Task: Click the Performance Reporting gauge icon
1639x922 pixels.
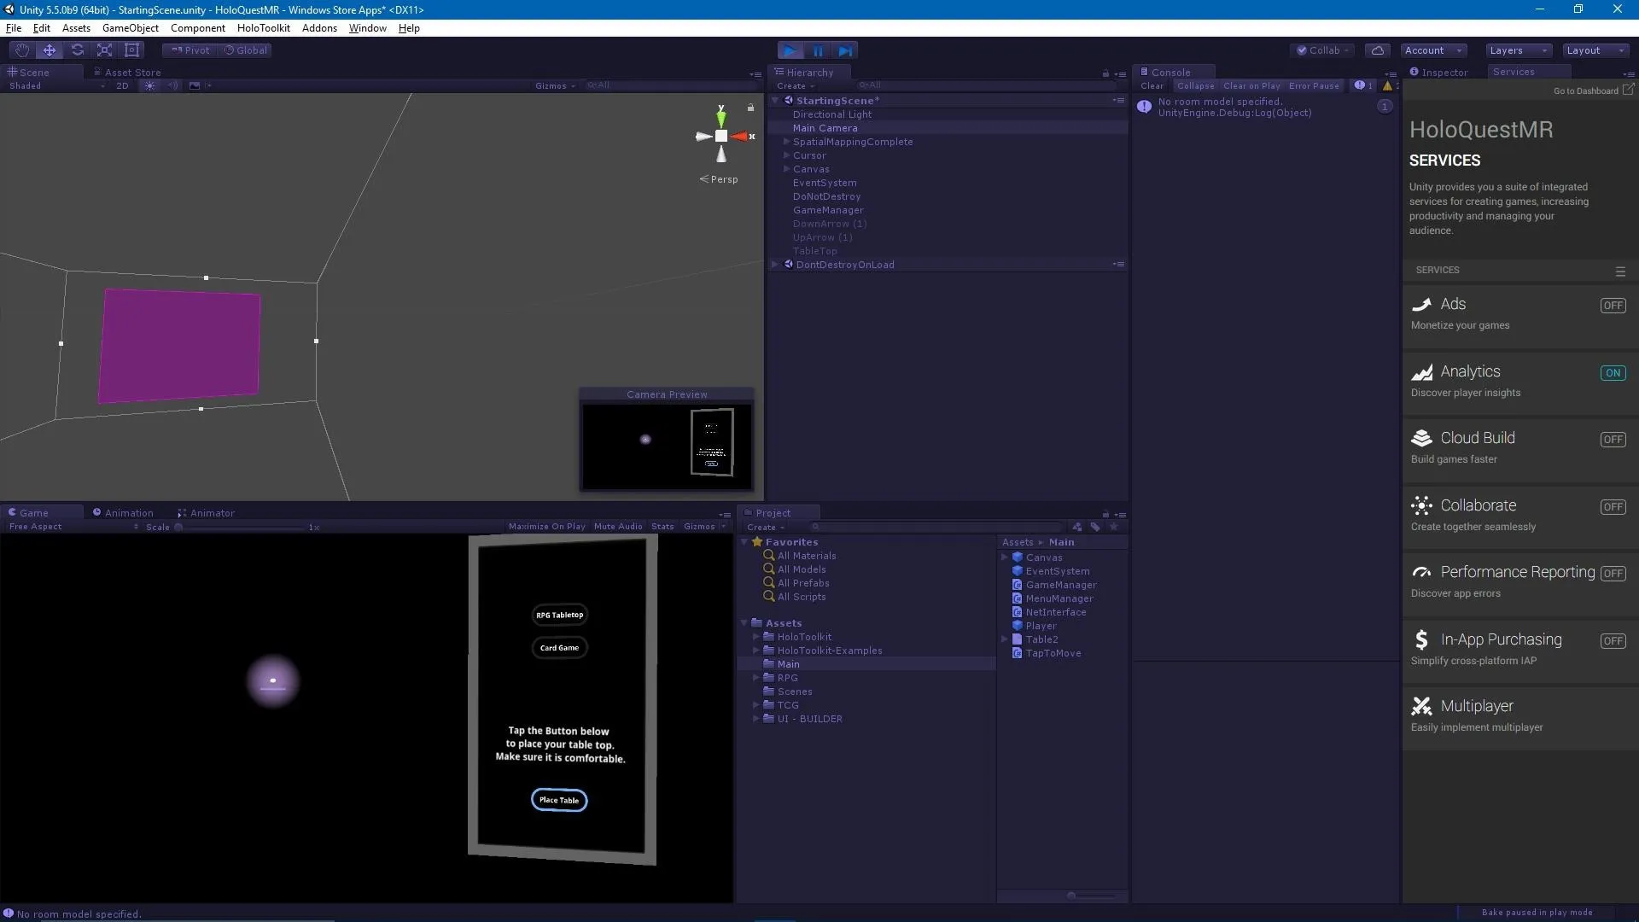Action: [x=1421, y=572]
